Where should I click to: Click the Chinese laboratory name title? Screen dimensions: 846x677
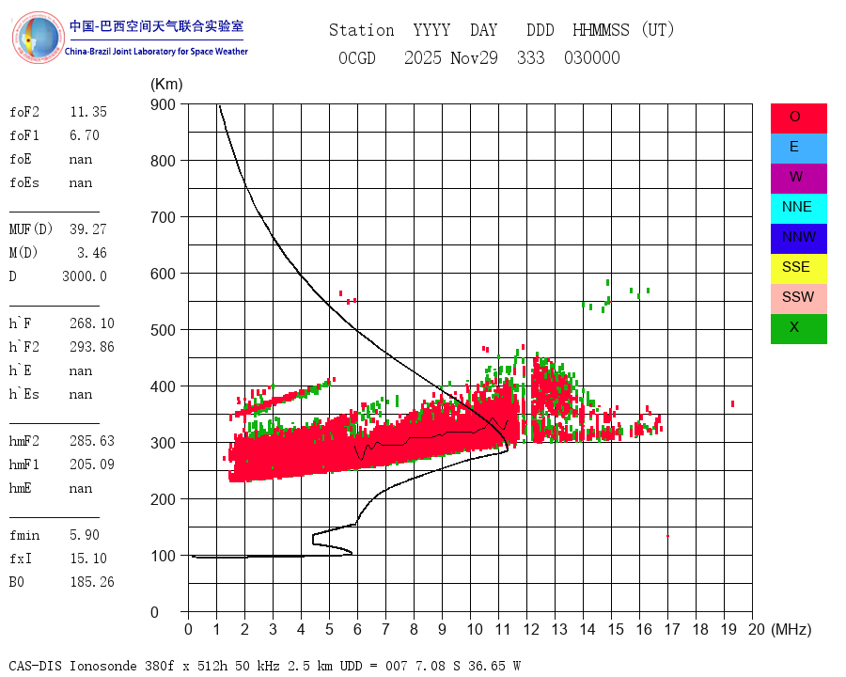(156, 26)
